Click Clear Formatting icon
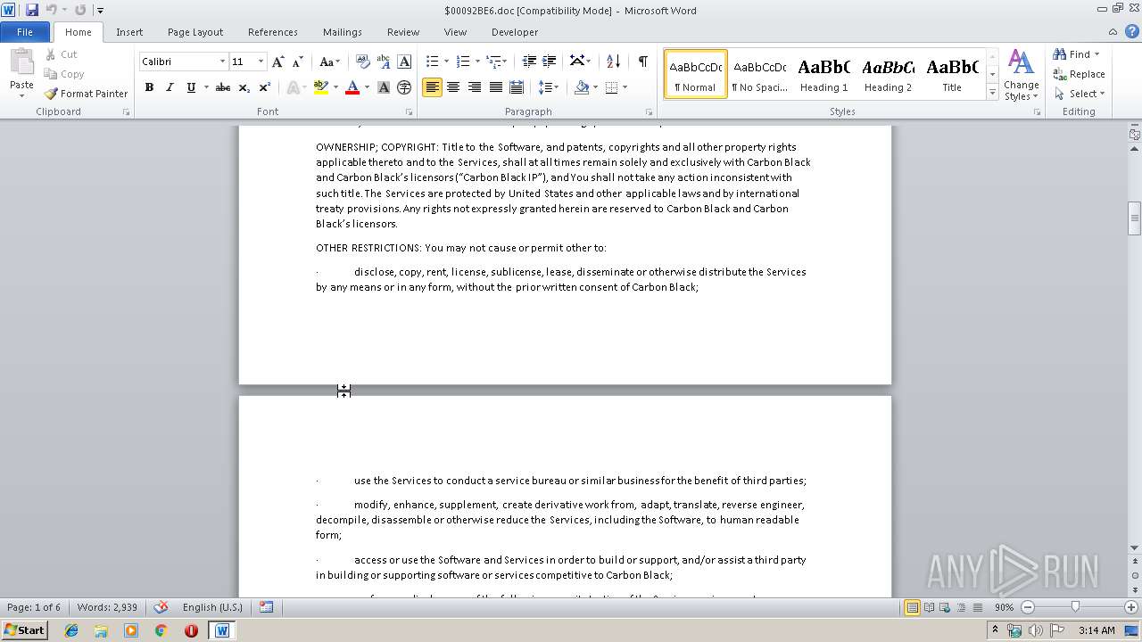This screenshot has width=1142, height=642. click(362, 62)
